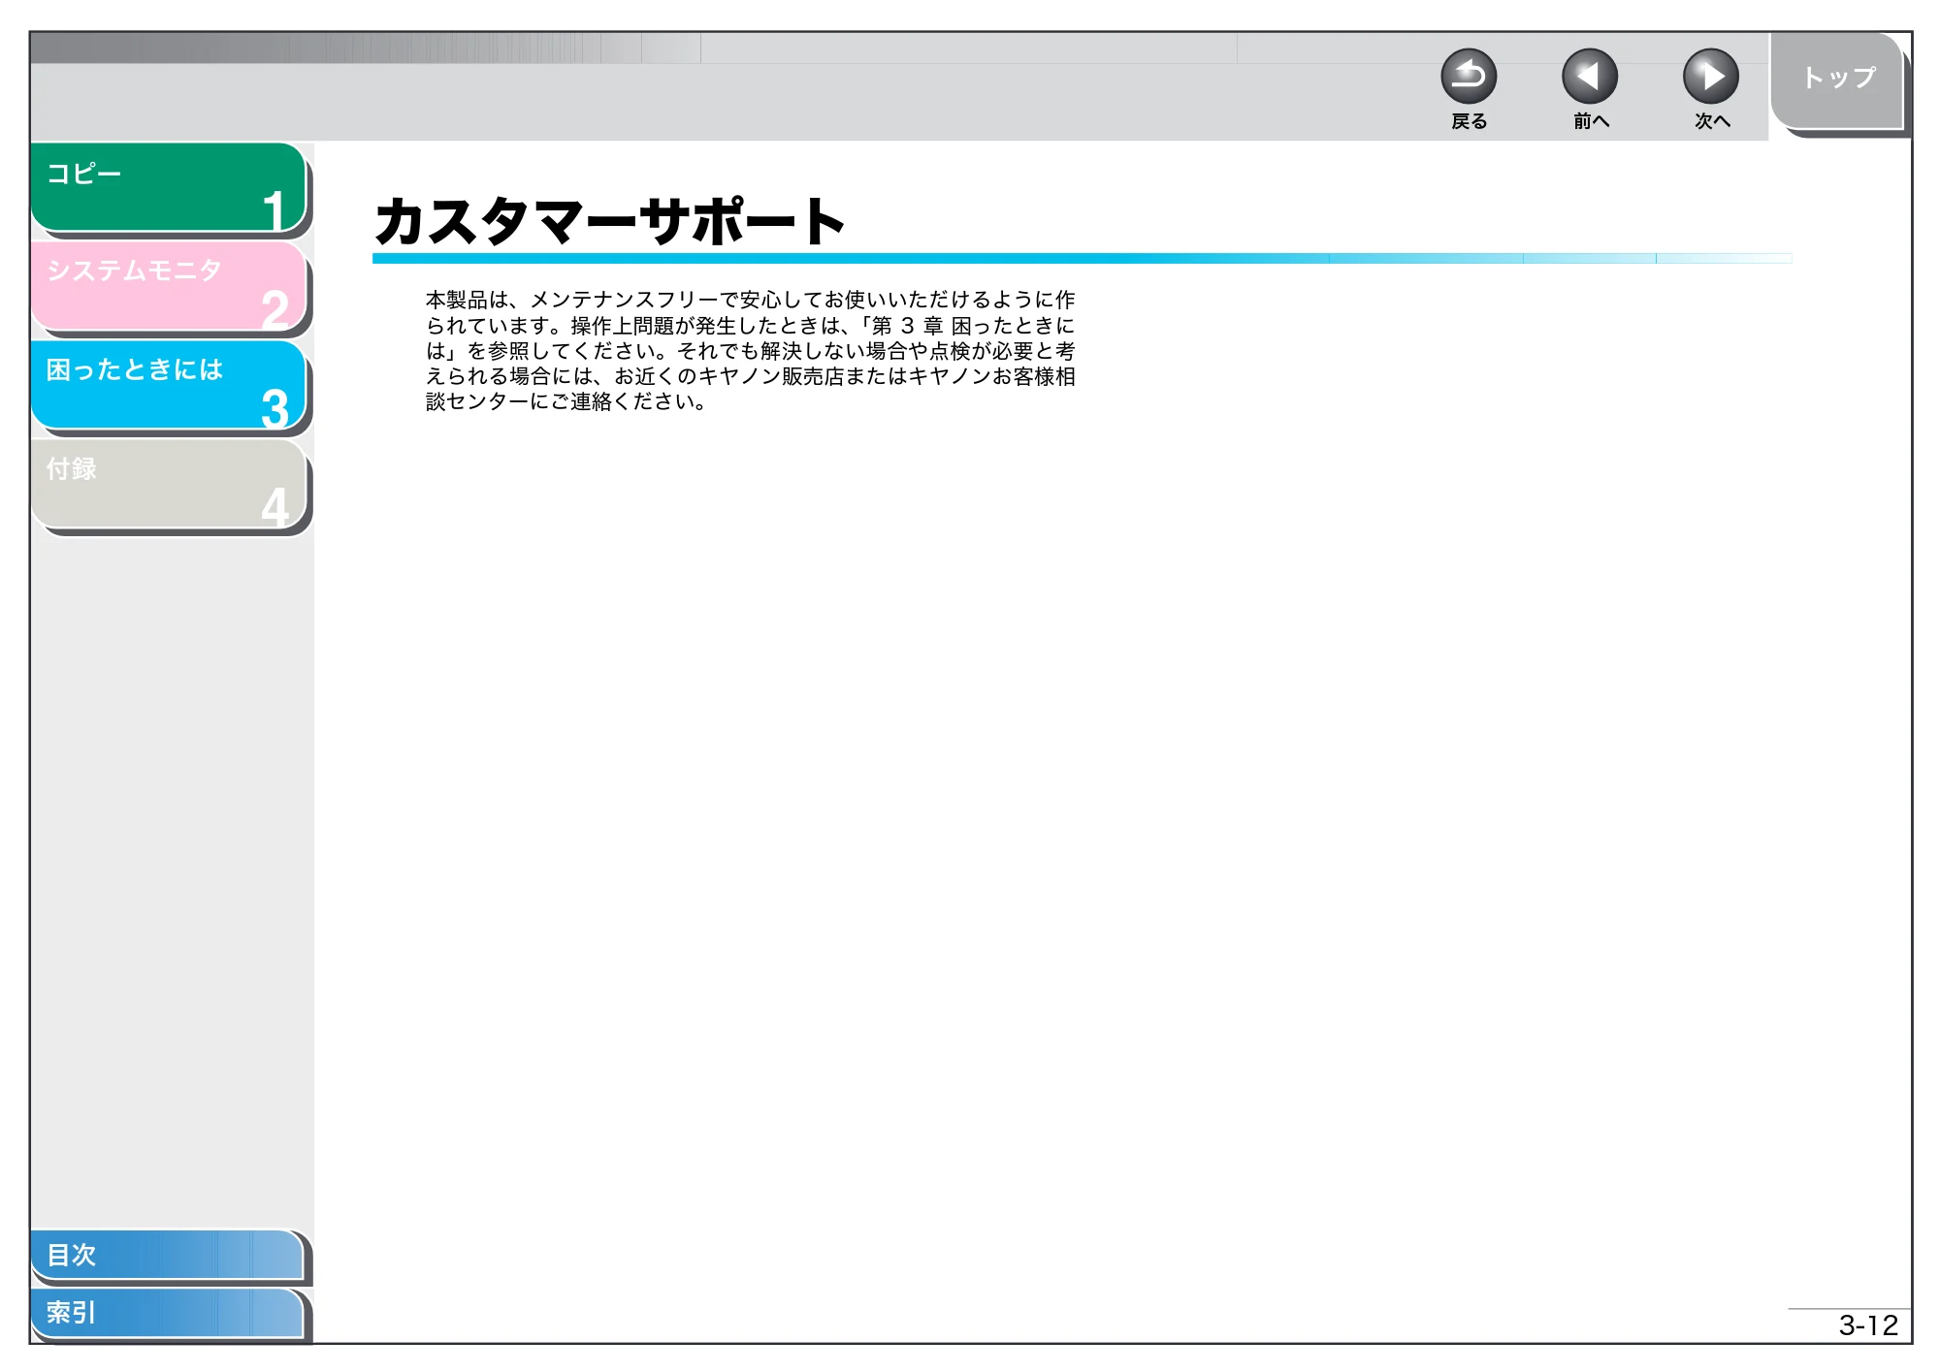Open the 索引 index button
Screen dimensions: 1940x1372
click(167, 1313)
